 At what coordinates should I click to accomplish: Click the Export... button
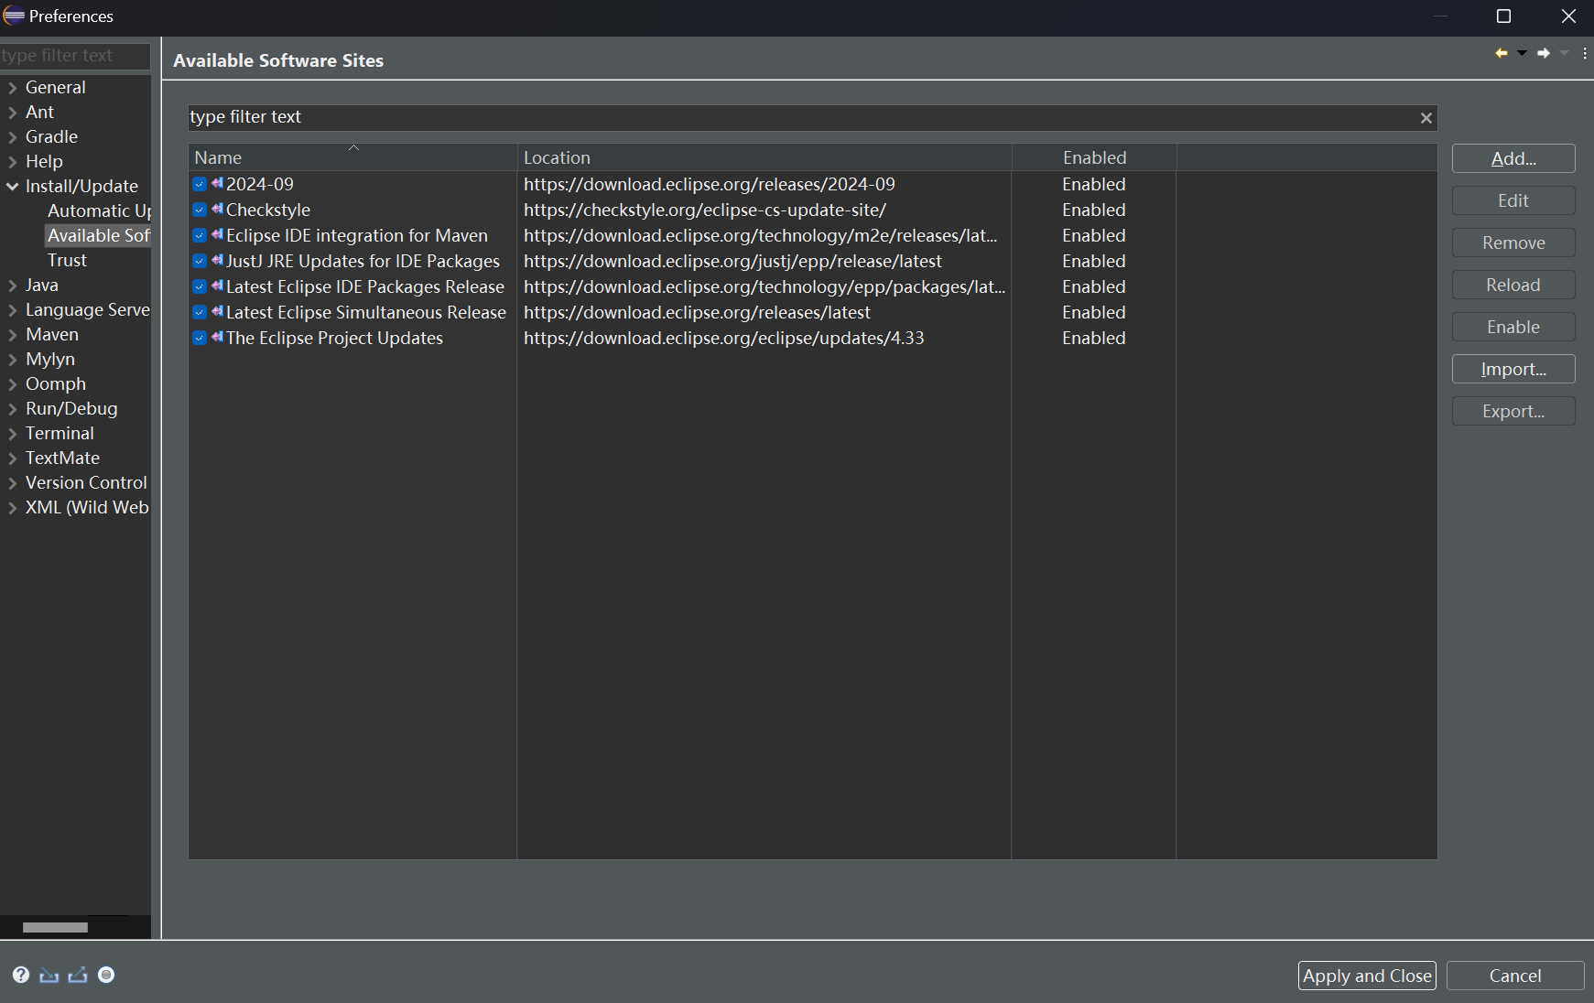click(x=1513, y=411)
